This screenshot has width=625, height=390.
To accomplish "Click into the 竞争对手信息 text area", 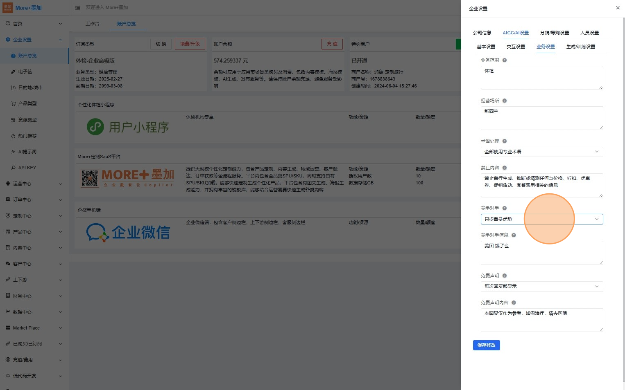I will [x=541, y=253].
